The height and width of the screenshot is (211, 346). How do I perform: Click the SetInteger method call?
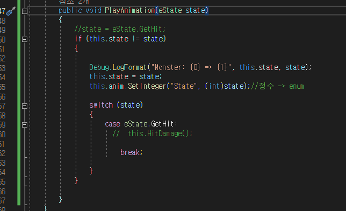147,86
